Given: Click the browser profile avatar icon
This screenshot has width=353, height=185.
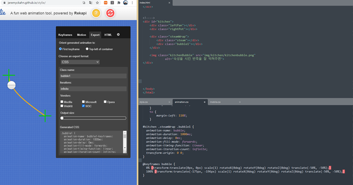Looking at the screenshot, I should 126,3.
